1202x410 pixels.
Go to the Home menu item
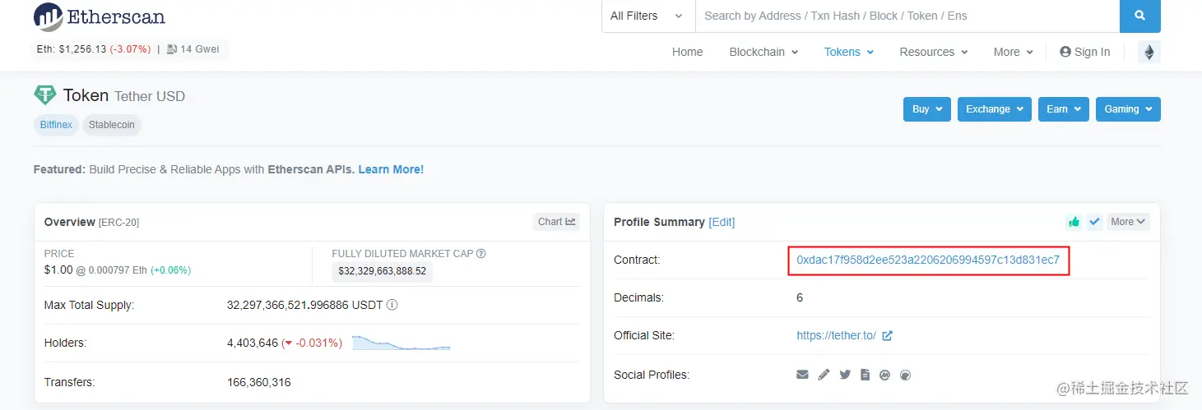pos(688,52)
